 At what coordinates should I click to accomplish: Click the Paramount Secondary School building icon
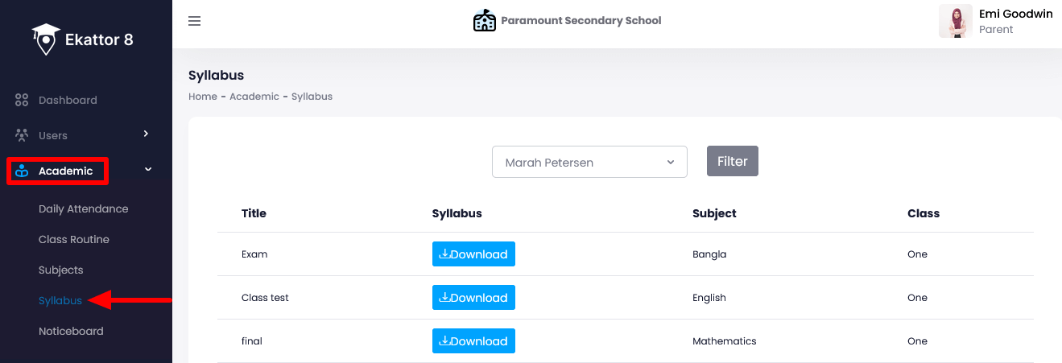(484, 21)
